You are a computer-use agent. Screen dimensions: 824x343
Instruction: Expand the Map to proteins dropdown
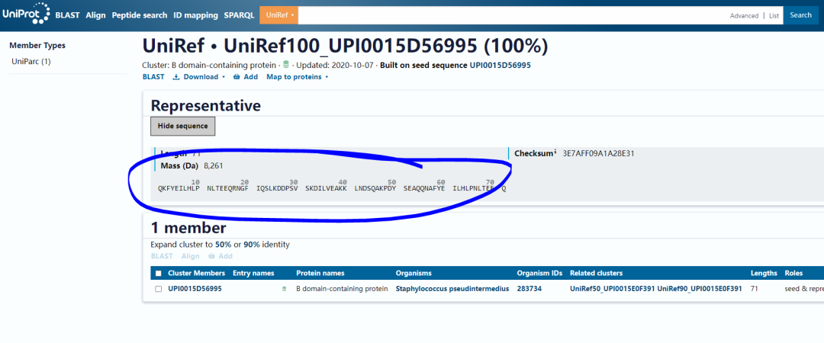[298, 77]
